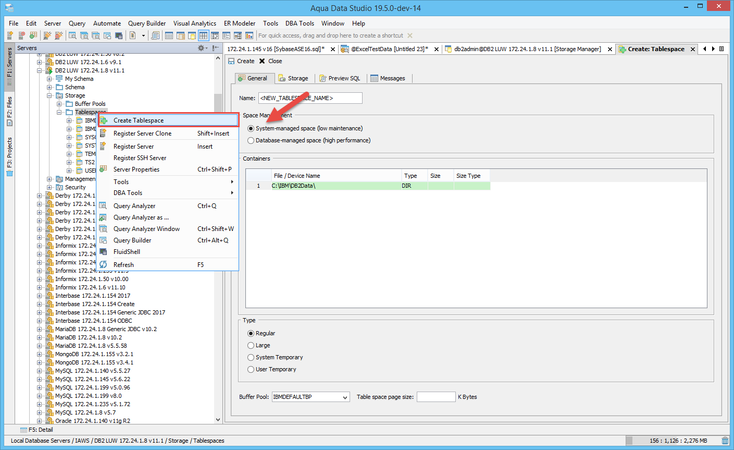The image size is (734, 450).
Task: Click the Servers tree scroll down arrow
Action: pyautogui.click(x=218, y=420)
